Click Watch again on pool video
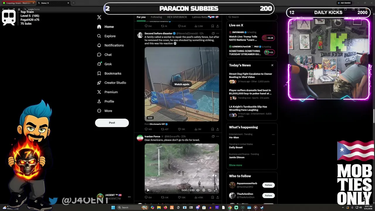 [x=182, y=84]
